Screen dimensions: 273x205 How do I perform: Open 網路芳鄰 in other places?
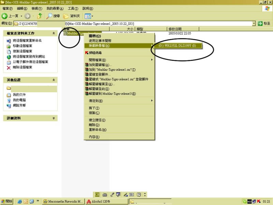point(19,106)
